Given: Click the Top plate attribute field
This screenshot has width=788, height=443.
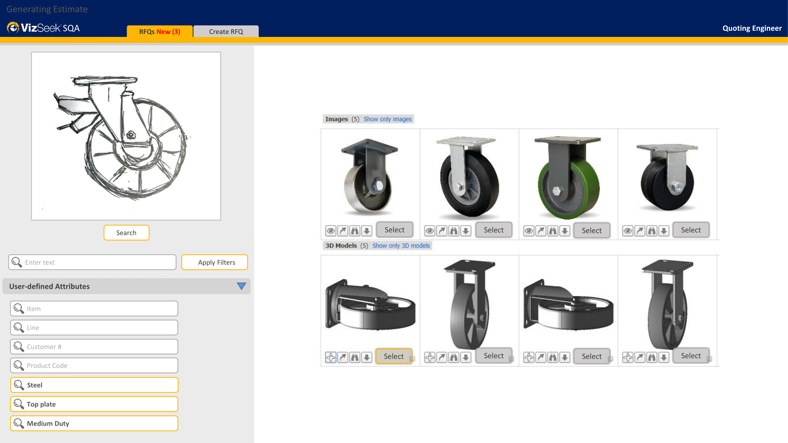Looking at the screenshot, I should (94, 404).
